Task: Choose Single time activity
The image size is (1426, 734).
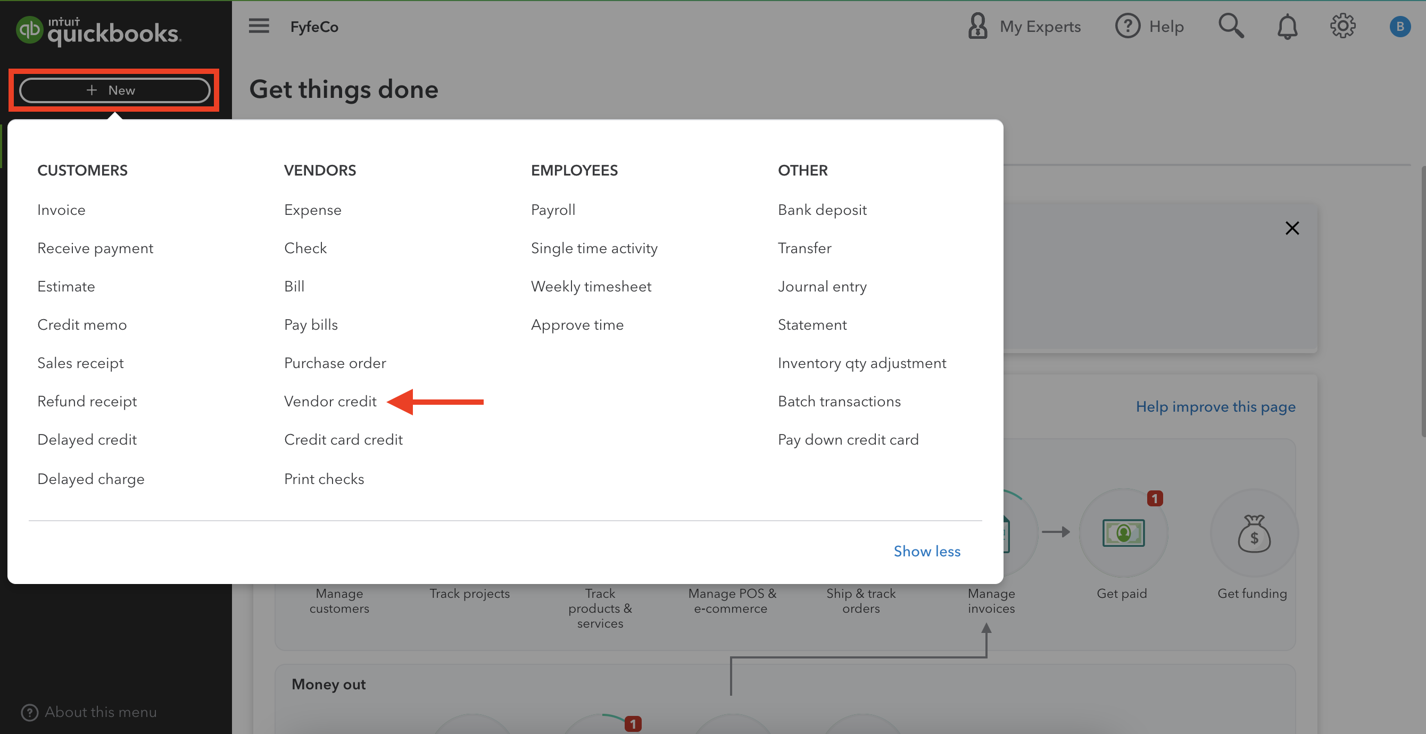Action: coord(594,248)
